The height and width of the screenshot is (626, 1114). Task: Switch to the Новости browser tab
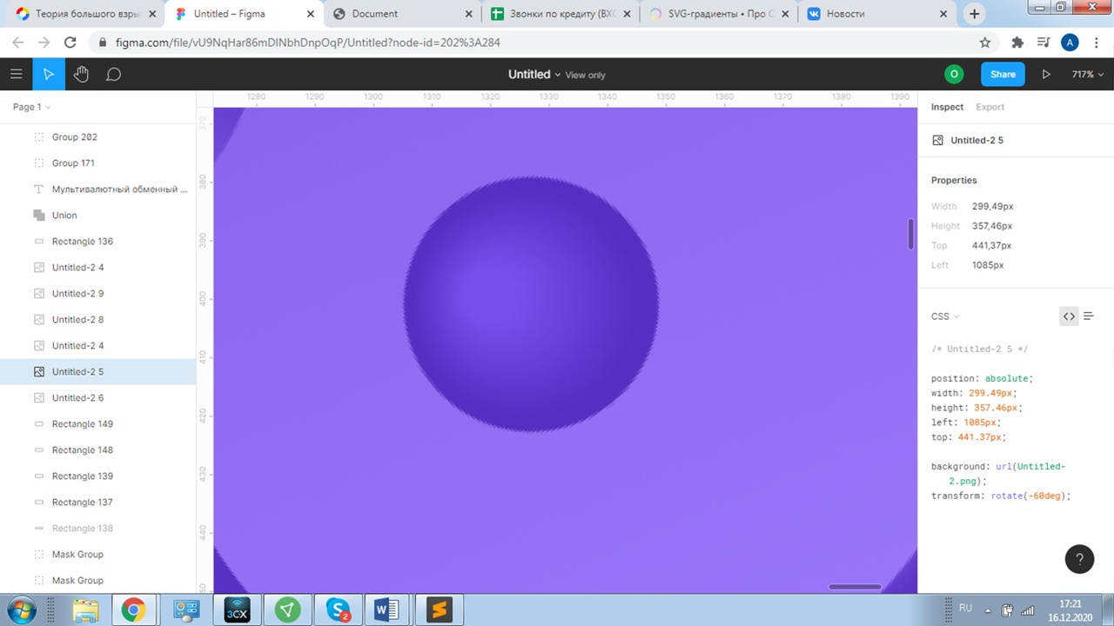(x=877, y=14)
